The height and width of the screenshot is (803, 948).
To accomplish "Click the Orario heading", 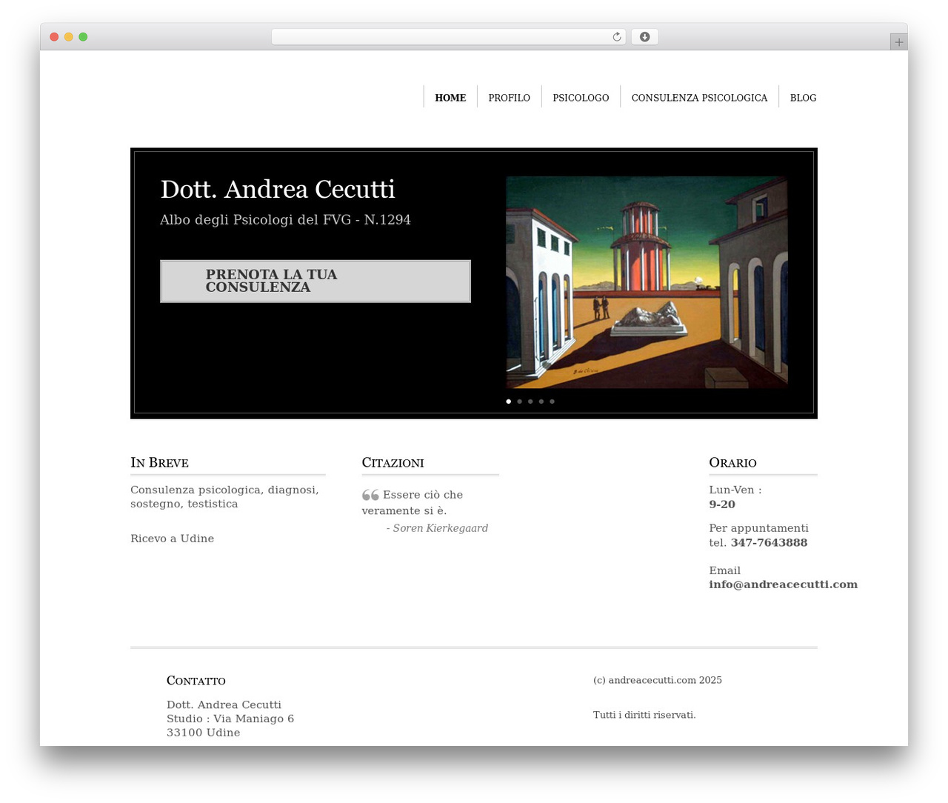I will [732, 463].
